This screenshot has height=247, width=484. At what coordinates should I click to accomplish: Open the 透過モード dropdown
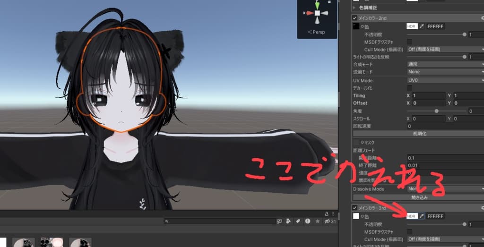click(445, 72)
